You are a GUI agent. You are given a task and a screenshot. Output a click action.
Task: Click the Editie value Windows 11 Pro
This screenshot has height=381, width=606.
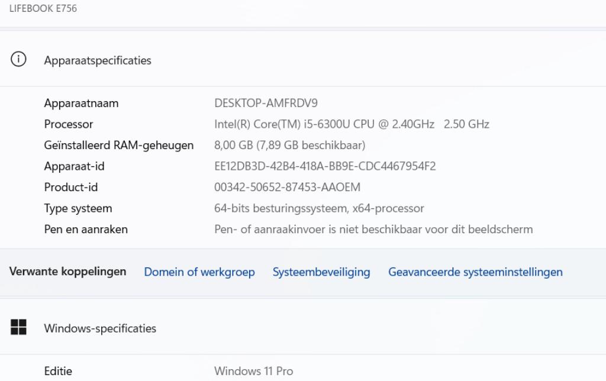[x=253, y=371]
